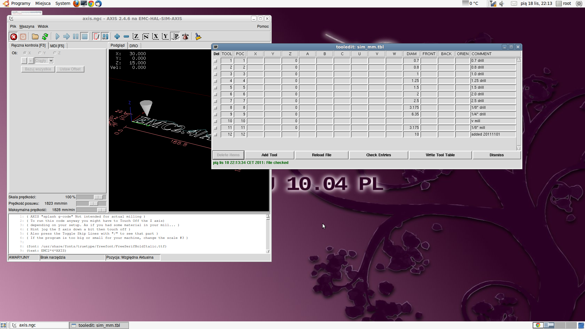Viewport: 585px width, 329px height.
Task: Open the Programy menu in top panel
Action: pos(21,3)
